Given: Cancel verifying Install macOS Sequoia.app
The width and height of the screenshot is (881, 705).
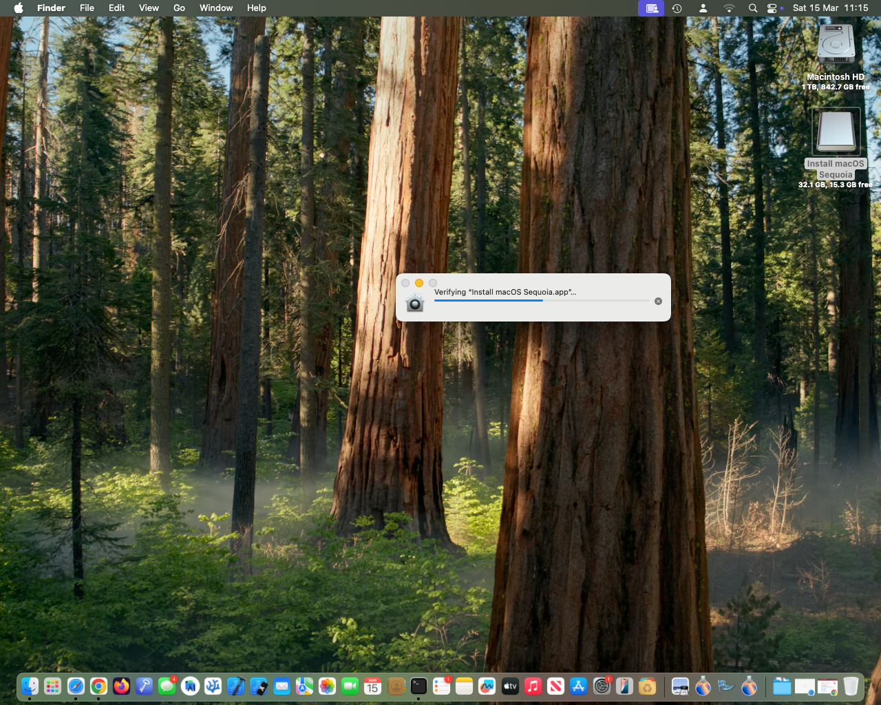Looking at the screenshot, I should point(658,301).
